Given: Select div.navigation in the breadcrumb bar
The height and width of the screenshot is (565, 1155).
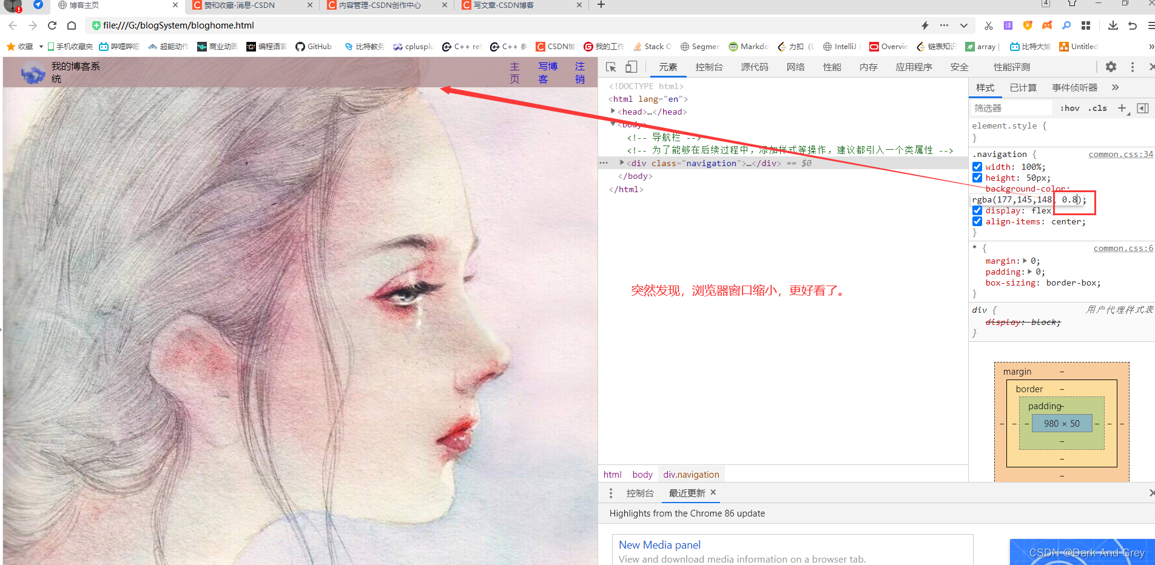Looking at the screenshot, I should coord(691,474).
